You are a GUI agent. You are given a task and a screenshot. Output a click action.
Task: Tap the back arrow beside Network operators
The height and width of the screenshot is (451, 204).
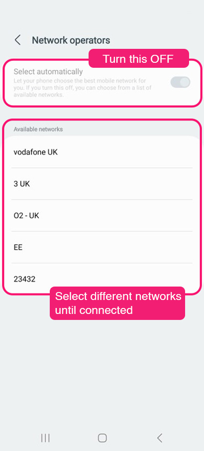[x=18, y=40]
